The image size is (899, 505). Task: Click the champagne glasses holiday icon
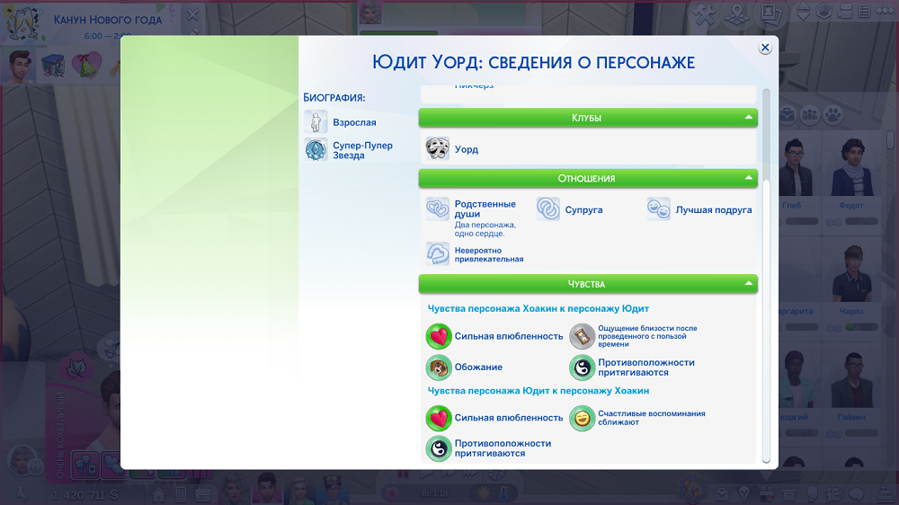(x=22, y=22)
